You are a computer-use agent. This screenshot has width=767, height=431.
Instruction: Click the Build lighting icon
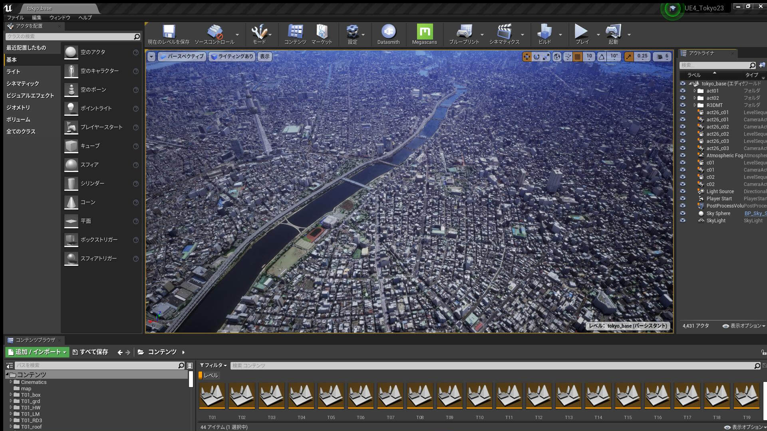(x=544, y=32)
